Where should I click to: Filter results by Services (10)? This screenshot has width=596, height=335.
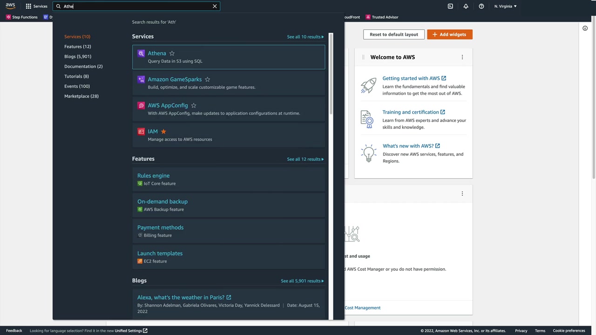tap(77, 37)
